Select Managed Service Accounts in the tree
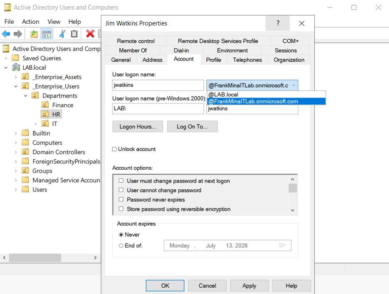389x294 pixels. [66, 180]
